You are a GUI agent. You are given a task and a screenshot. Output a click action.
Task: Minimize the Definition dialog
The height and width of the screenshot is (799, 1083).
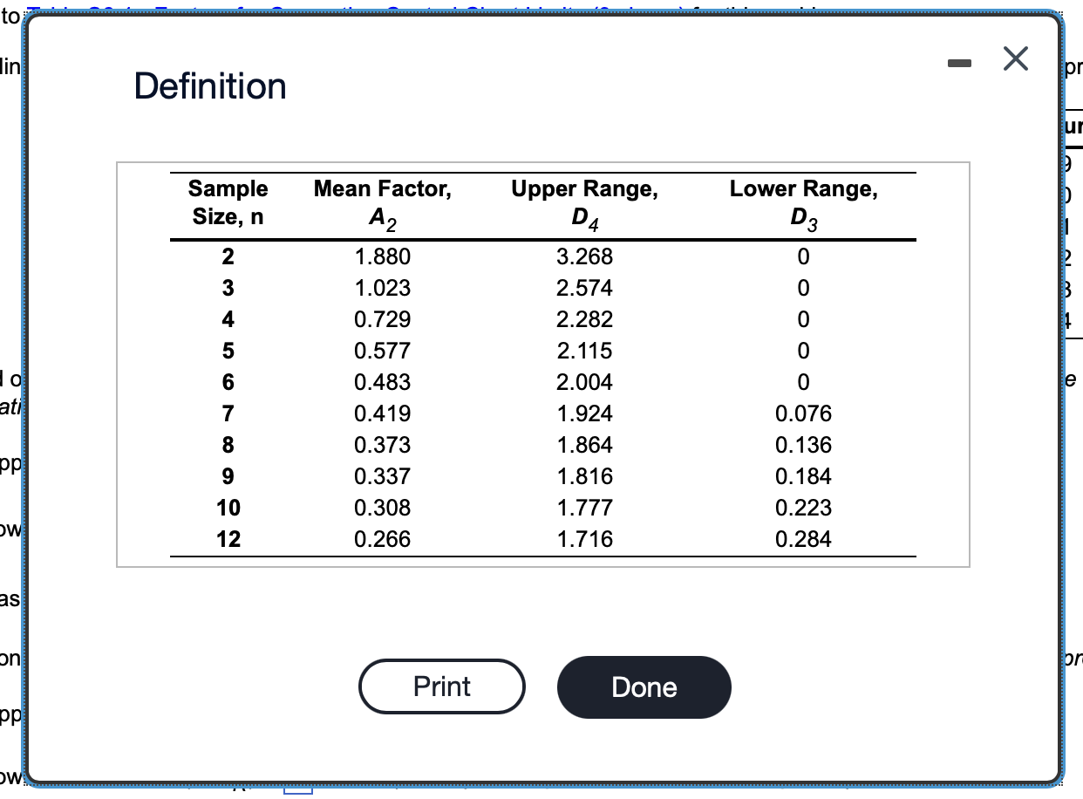[960, 61]
